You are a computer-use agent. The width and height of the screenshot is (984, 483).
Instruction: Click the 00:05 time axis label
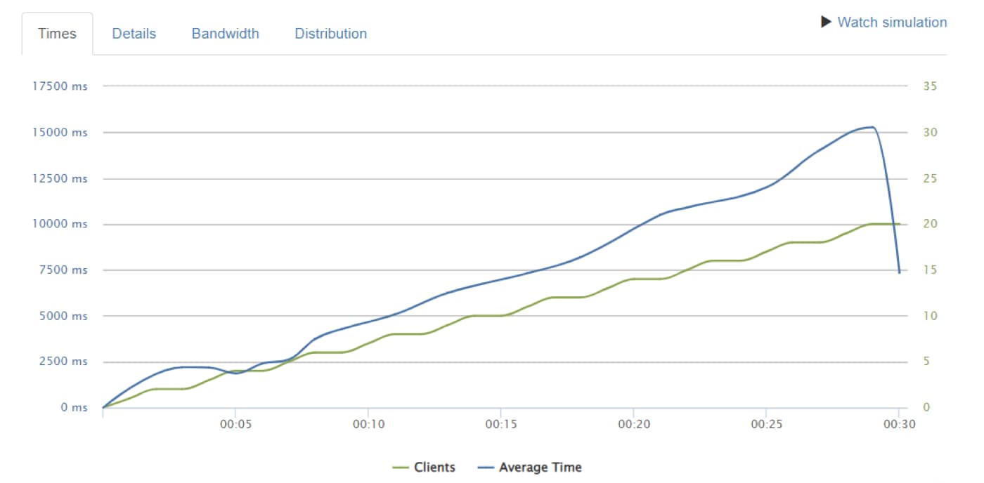coord(235,425)
